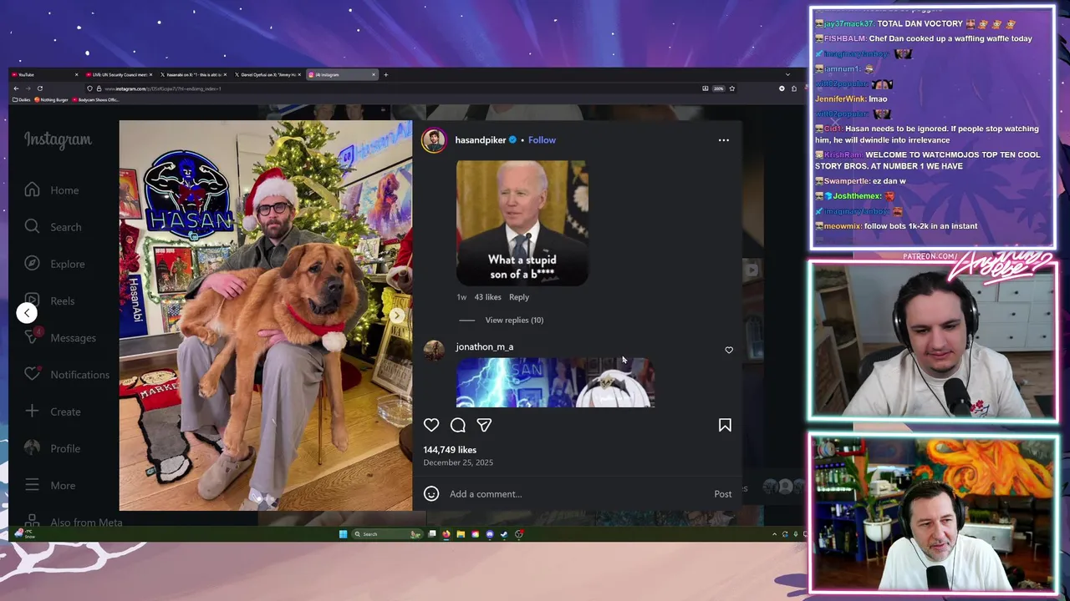This screenshot has width=1070, height=601.
Task: Share the post with paper plane icon
Action: click(x=484, y=425)
